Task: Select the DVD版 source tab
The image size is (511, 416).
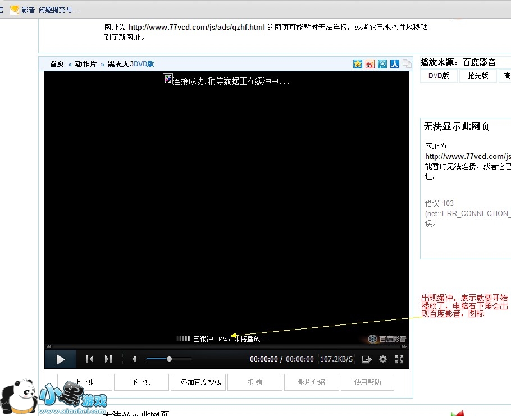Action: 439,76
